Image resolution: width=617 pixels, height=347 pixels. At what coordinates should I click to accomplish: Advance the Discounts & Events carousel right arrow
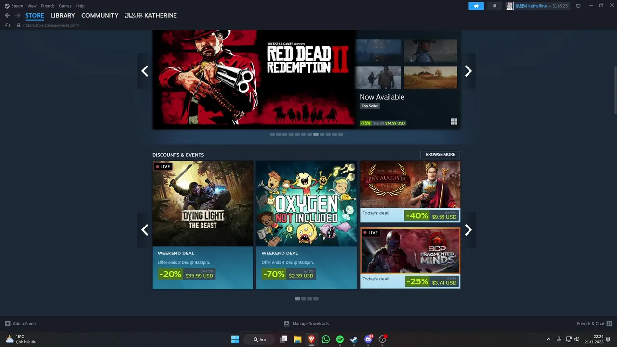click(x=468, y=230)
